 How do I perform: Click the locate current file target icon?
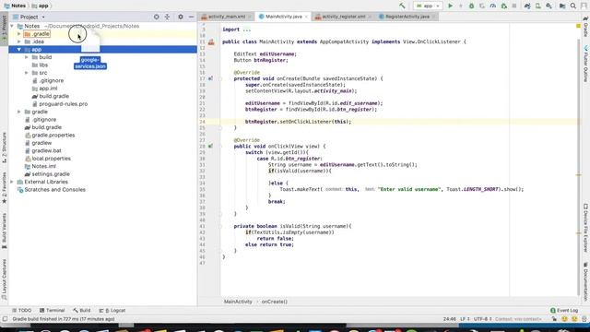pos(156,17)
